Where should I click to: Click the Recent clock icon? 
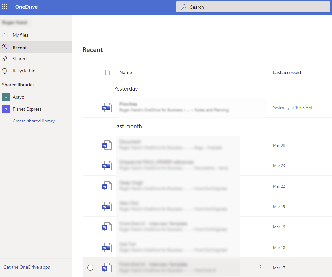pos(5,47)
